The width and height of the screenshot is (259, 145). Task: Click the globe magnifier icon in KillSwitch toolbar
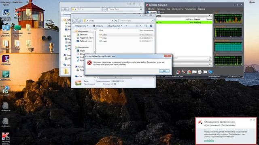tap(200, 72)
